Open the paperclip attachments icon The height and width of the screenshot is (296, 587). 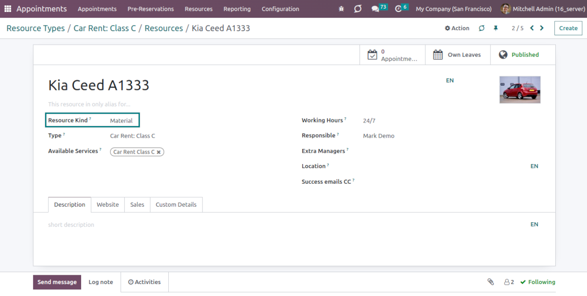(x=490, y=282)
